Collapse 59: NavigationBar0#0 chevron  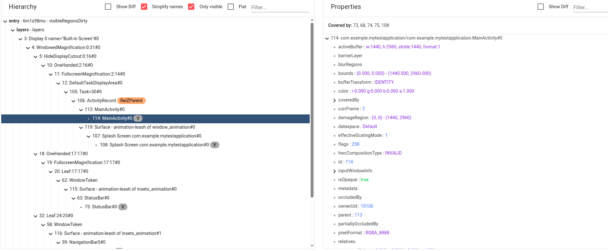pyautogui.click(x=58, y=242)
